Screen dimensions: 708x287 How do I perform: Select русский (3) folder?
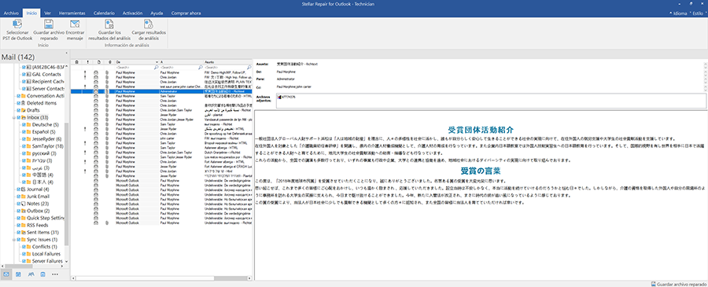point(44,153)
